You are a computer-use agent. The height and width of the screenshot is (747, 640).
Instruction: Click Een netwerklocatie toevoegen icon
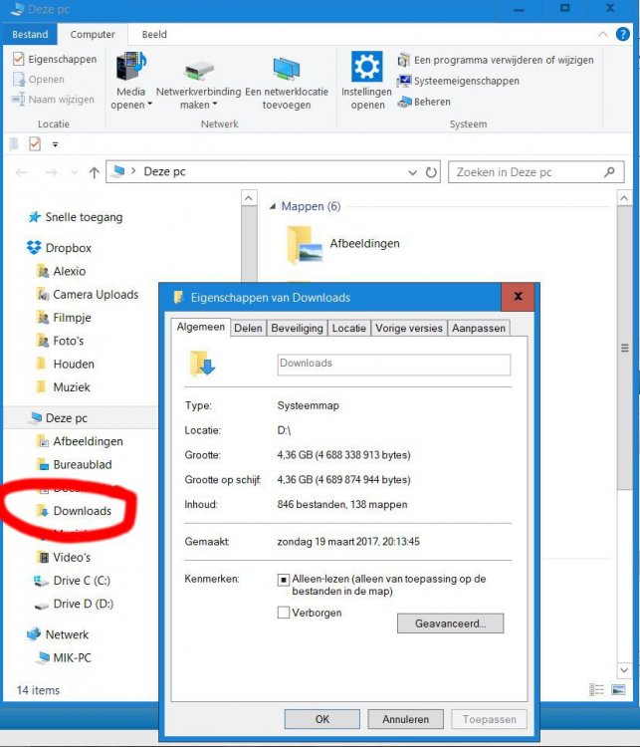(286, 70)
